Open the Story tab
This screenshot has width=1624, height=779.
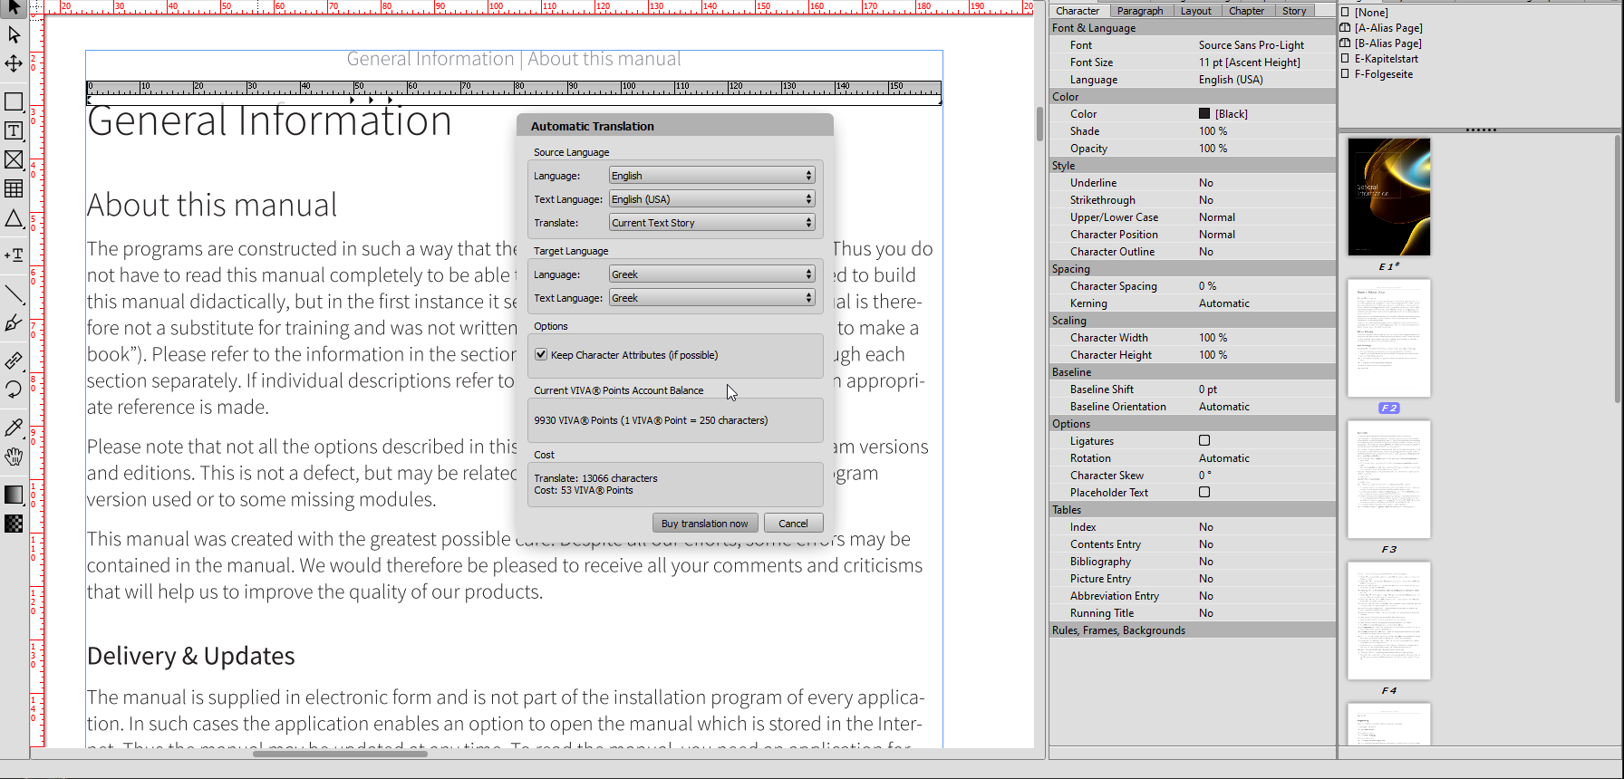coord(1293,11)
